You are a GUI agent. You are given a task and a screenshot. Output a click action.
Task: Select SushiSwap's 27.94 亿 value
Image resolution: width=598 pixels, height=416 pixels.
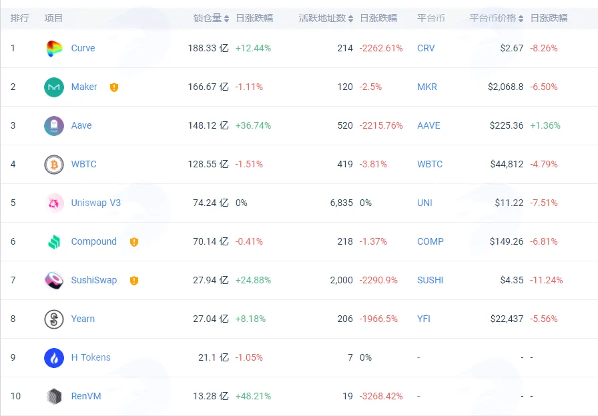[211, 281]
